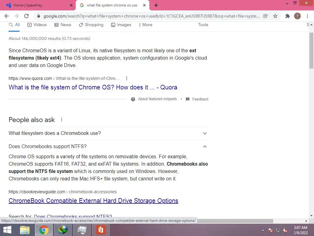The image size is (314, 236).
Task: Click the vertical scrollbar down arrow
Action: click(x=311, y=216)
